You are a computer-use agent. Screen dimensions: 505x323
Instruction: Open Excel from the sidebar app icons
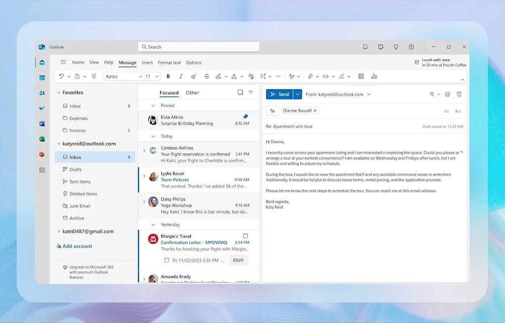[42, 139]
